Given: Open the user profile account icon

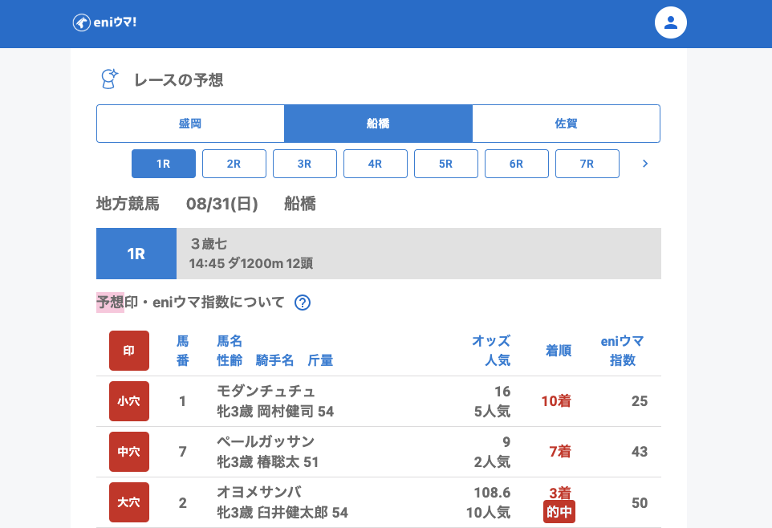Looking at the screenshot, I should pos(671,22).
